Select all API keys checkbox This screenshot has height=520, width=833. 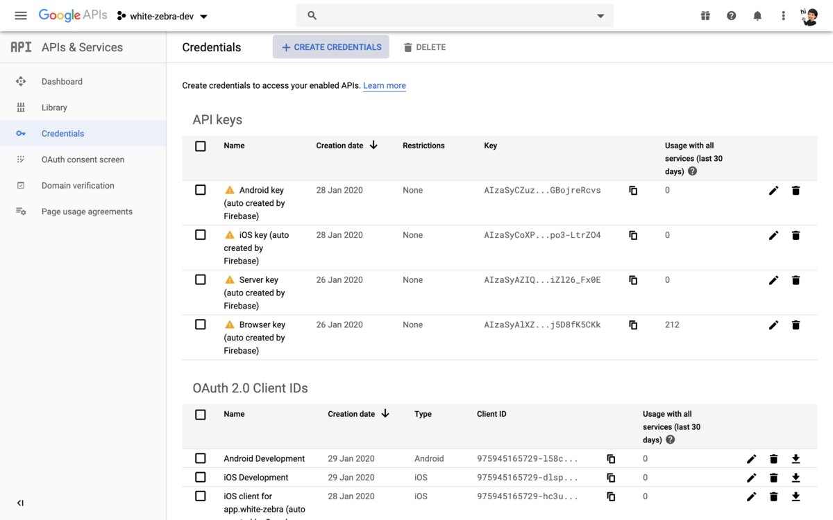(201, 146)
